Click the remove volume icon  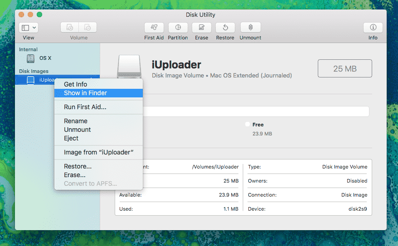87,27
